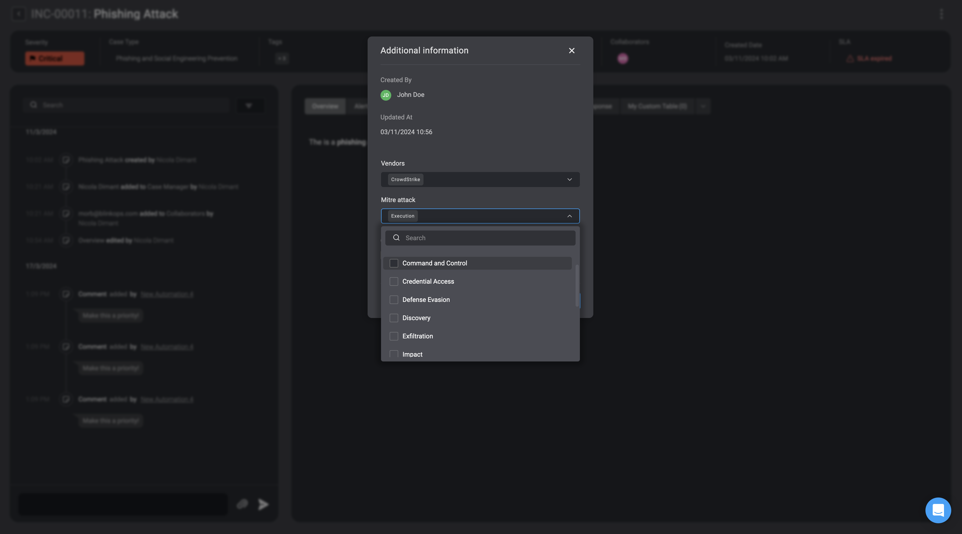This screenshot has width=962, height=534.
Task: Select the Discovery checkbox
Action: click(394, 318)
